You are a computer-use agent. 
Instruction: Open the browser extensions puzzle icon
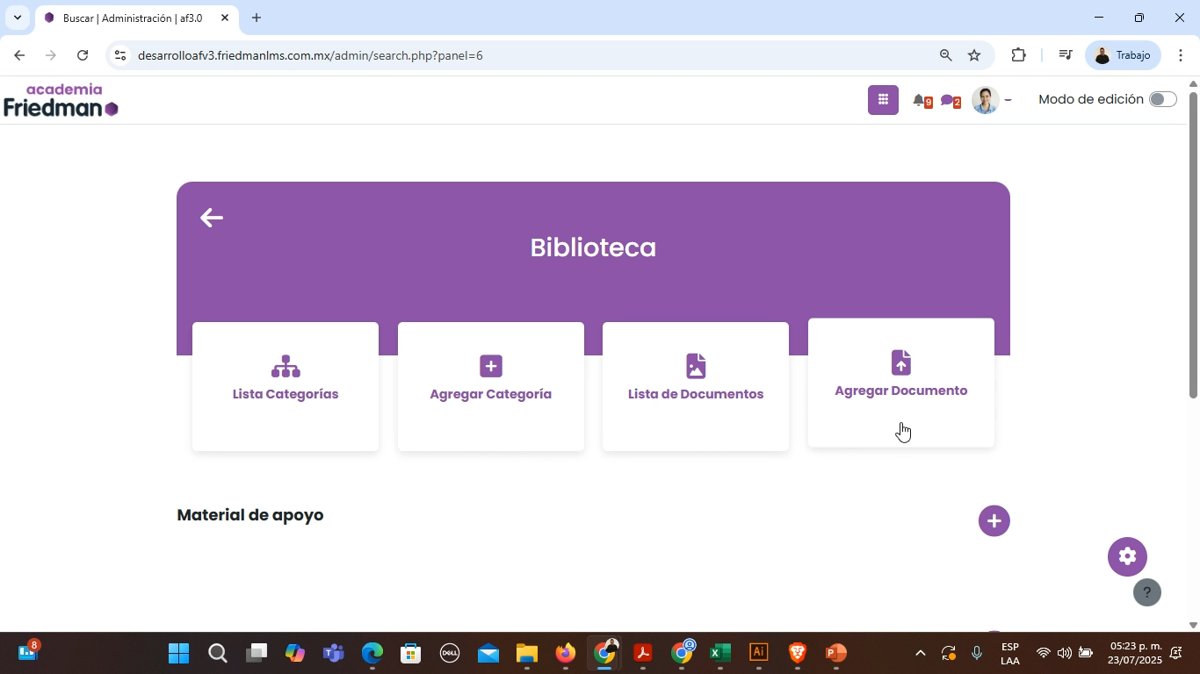pos(1018,55)
